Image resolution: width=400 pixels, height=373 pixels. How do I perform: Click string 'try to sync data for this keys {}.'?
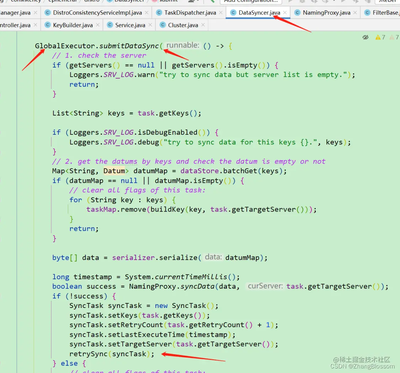pyautogui.click(x=240, y=142)
